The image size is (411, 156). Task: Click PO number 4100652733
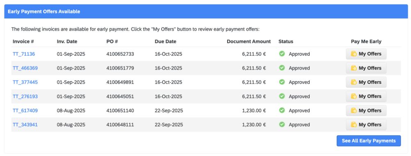coord(120,54)
